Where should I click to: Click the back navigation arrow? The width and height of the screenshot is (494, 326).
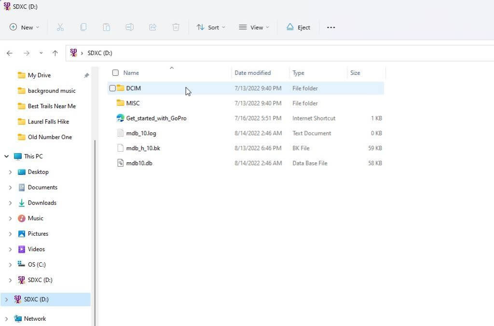coord(10,53)
